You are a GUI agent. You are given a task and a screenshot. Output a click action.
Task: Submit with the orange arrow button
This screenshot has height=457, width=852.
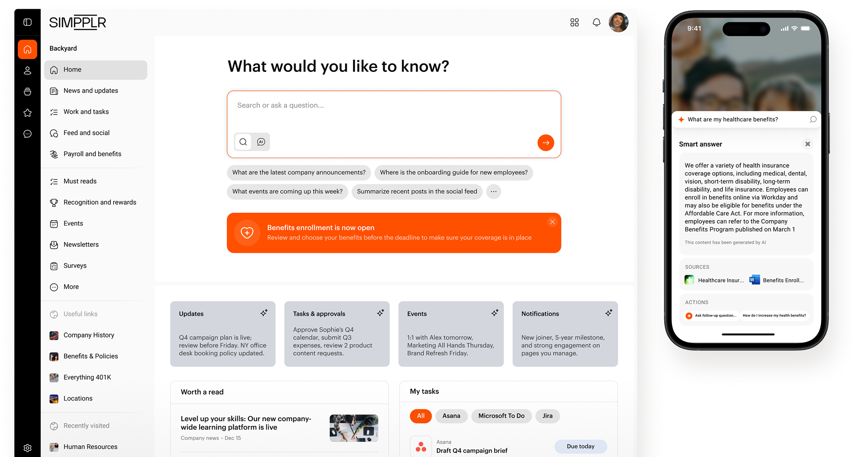click(x=545, y=143)
